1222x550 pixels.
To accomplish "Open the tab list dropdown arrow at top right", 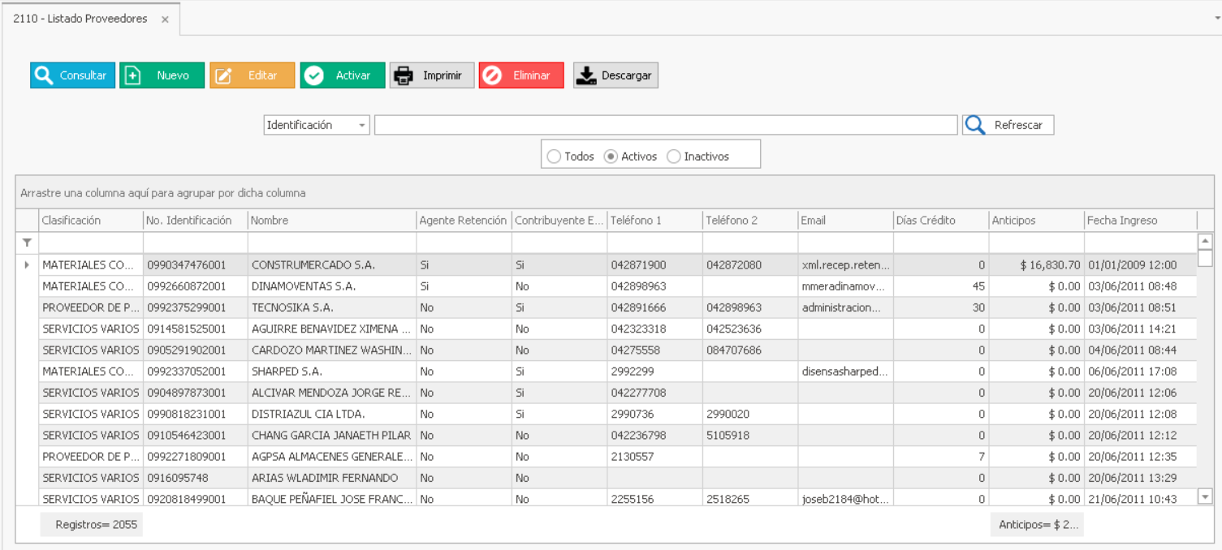I will click(1216, 18).
